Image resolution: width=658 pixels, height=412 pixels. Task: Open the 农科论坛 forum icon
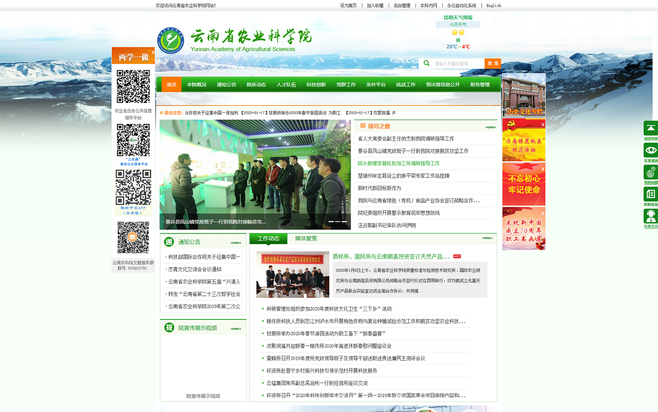[x=650, y=194]
